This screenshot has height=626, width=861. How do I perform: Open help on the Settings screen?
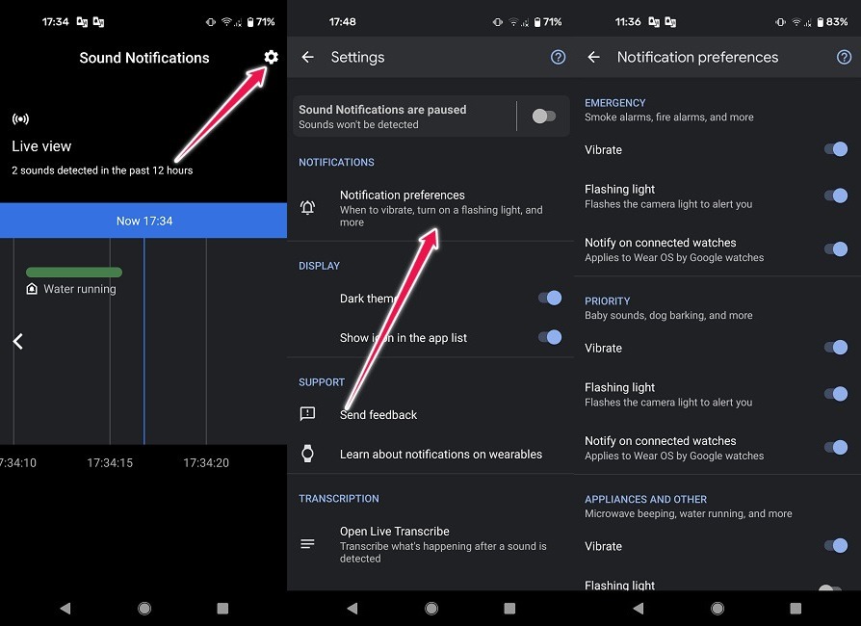click(558, 57)
